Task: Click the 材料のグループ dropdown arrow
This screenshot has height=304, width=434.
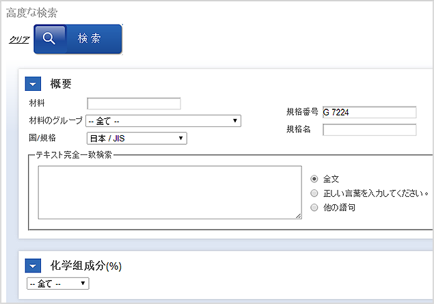Action: pyautogui.click(x=235, y=121)
